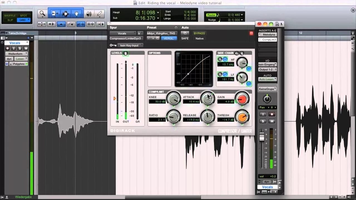Click the Elastic Audio blue circle icon

7,64
